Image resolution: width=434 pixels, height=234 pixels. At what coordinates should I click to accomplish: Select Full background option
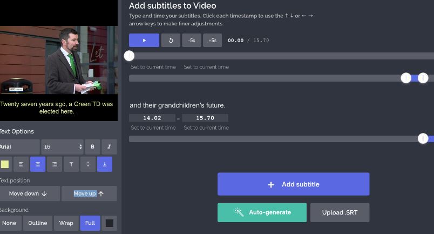coord(90,223)
